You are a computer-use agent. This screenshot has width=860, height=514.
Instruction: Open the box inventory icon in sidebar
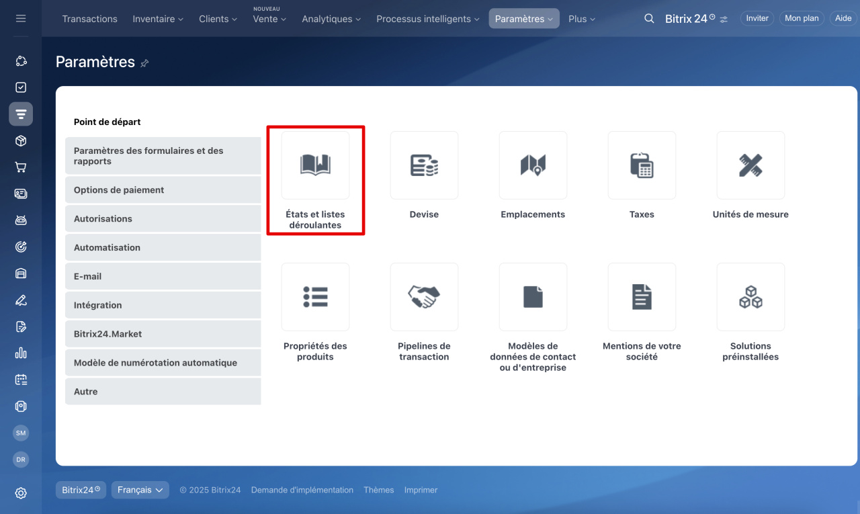pos(21,140)
